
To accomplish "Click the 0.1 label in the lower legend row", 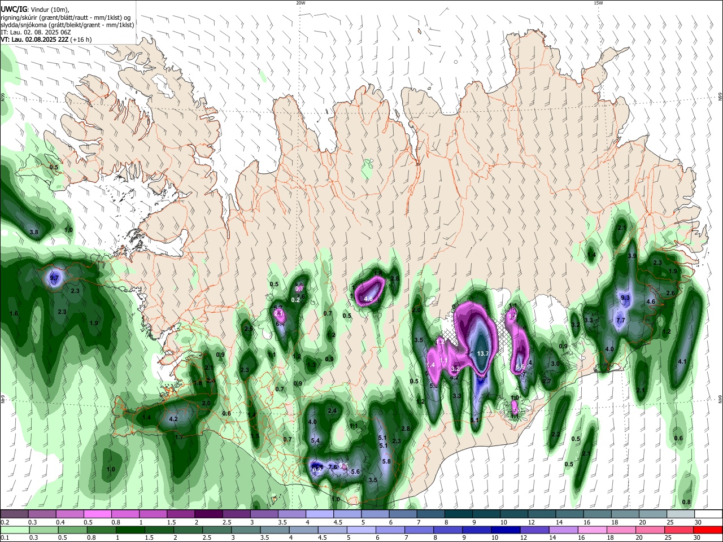I will click(x=5, y=538).
